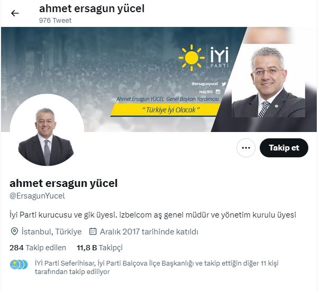Image resolution: width=321 pixels, height=292 pixels.
Task: Click the @ErsagunYucel username handle
Action: click(37, 196)
